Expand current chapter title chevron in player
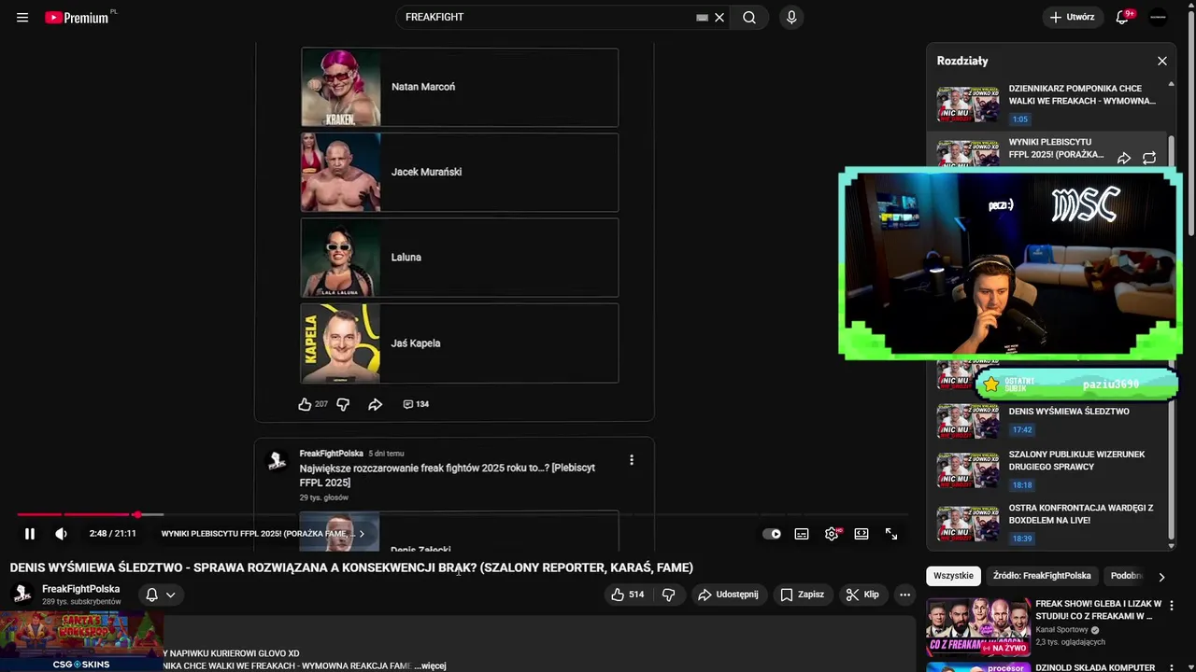 (362, 534)
